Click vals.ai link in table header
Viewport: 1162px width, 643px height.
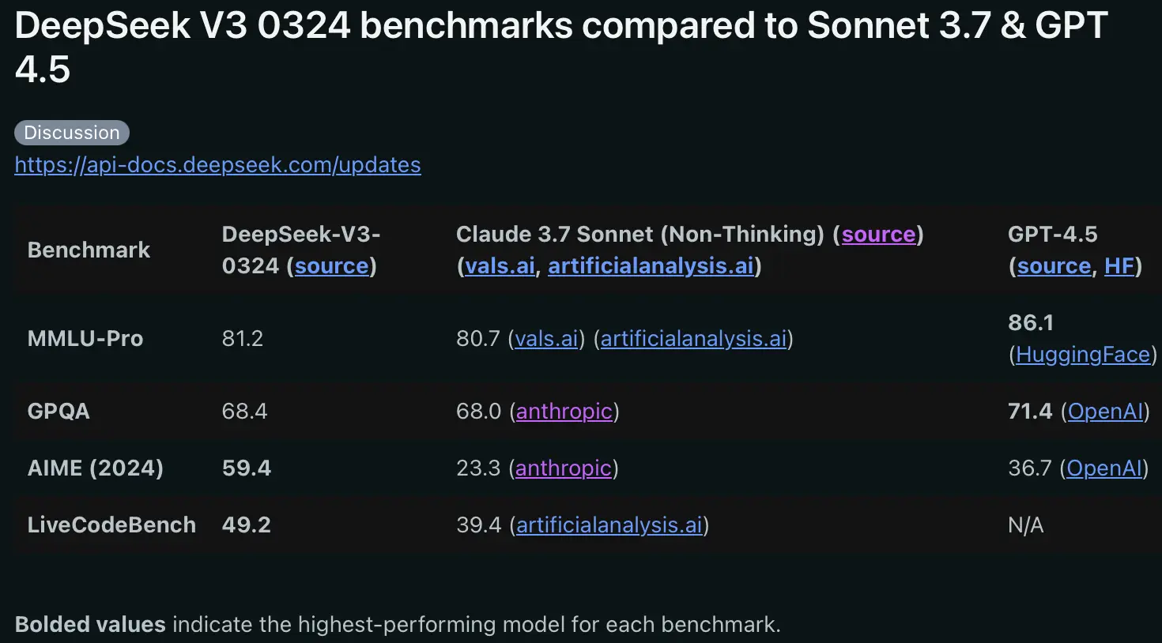(500, 266)
